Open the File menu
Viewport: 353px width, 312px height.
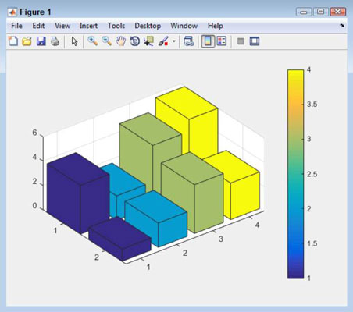coord(16,26)
